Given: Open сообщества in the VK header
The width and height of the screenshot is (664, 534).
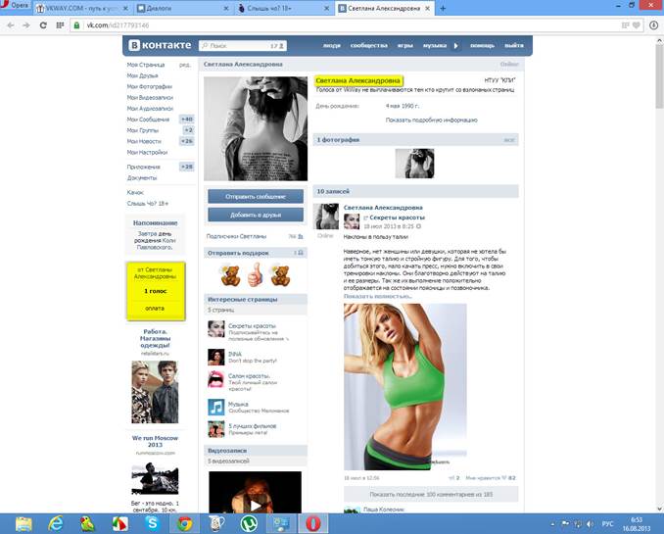Looking at the screenshot, I should 369,45.
